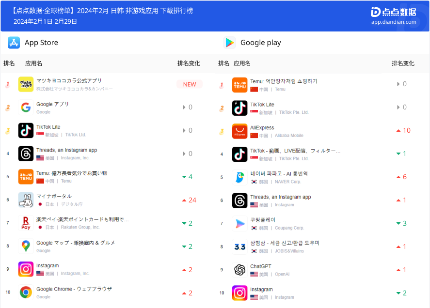Click the App Store Threads icon
This screenshot has height=308, width=430.
[x=26, y=154]
